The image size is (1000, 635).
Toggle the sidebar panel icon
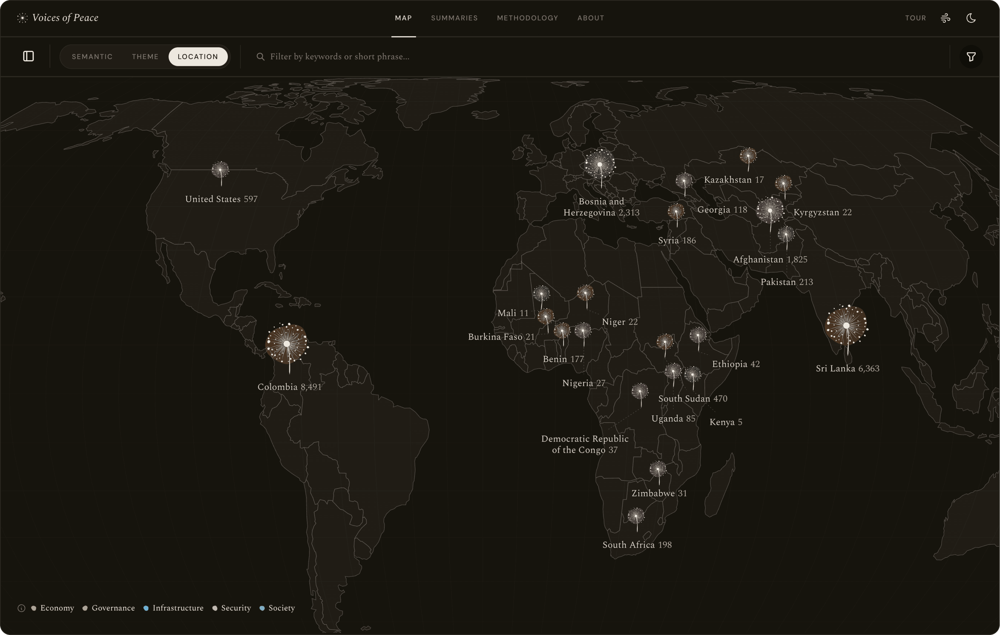28,56
